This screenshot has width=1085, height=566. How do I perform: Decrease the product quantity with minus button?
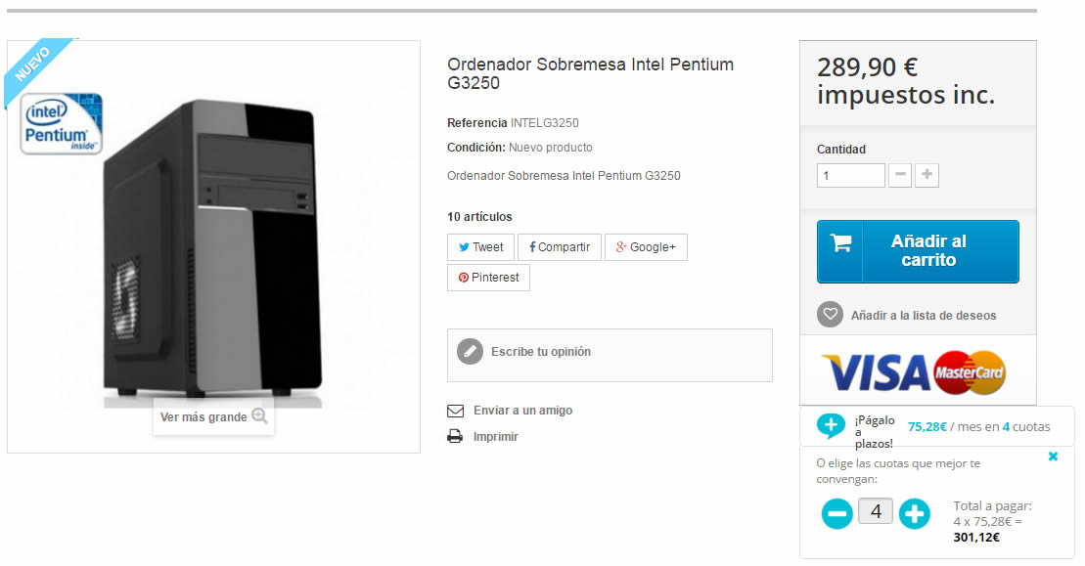click(900, 176)
